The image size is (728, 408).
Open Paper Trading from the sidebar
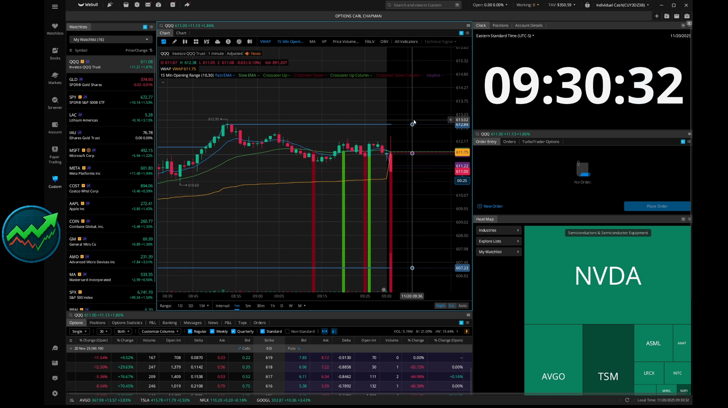pos(55,154)
